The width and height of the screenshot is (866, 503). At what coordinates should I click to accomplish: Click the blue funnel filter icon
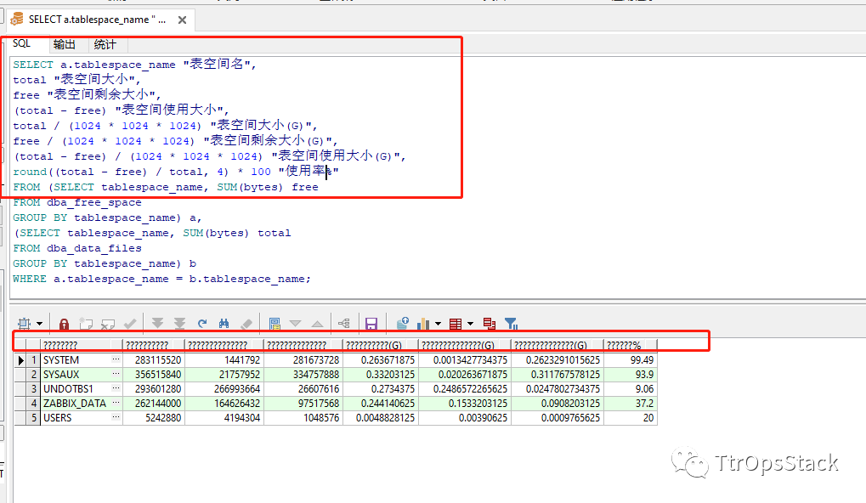[511, 324]
